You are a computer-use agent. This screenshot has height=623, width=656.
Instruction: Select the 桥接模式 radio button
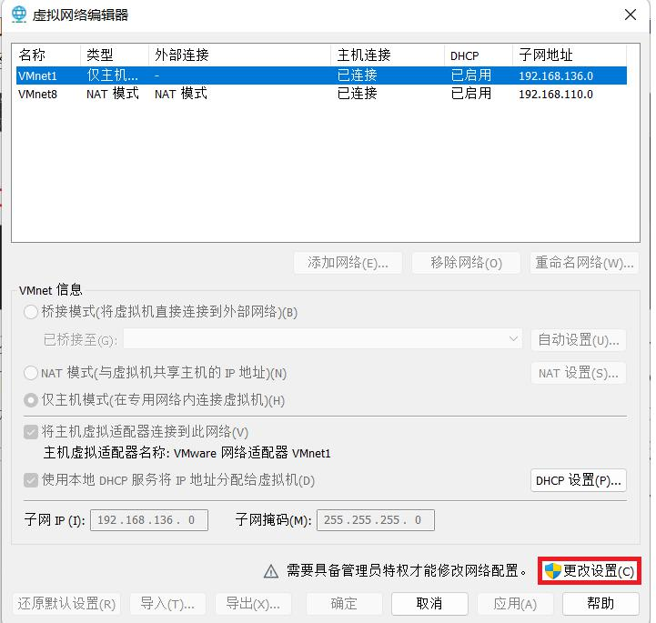tap(31, 312)
